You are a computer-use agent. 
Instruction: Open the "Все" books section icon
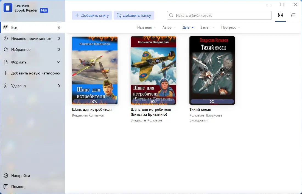click(x=6, y=27)
